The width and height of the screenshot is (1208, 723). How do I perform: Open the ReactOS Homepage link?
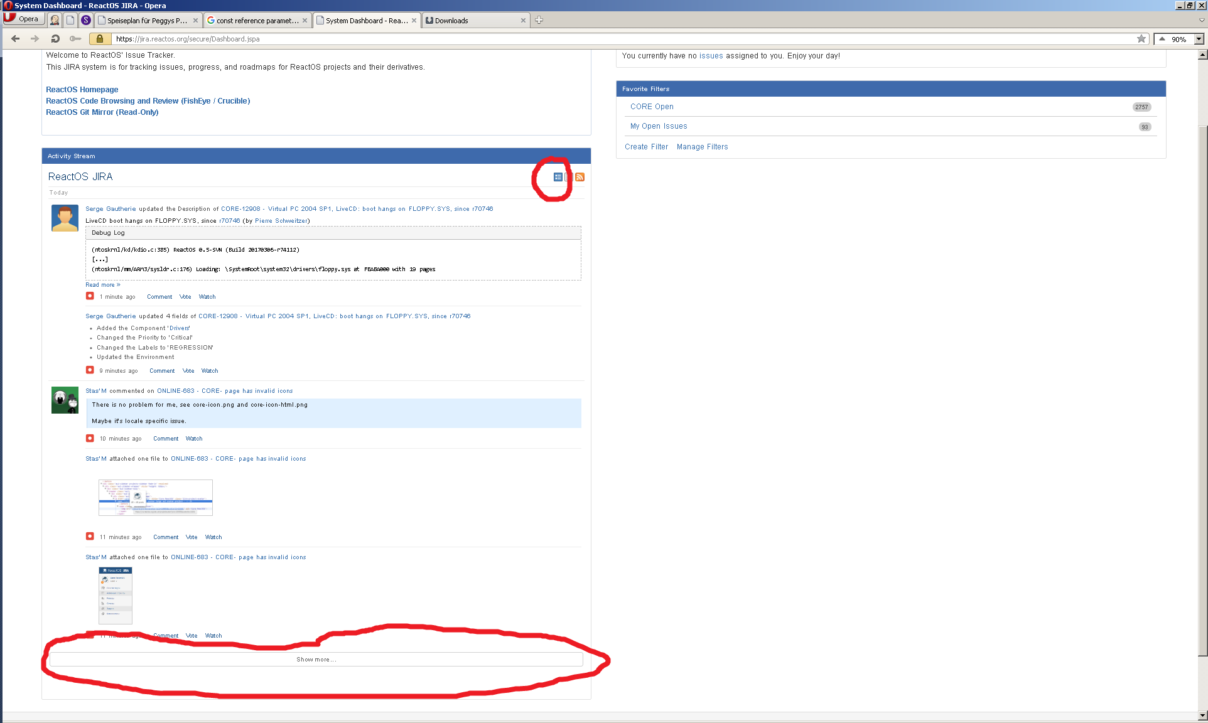point(82,90)
